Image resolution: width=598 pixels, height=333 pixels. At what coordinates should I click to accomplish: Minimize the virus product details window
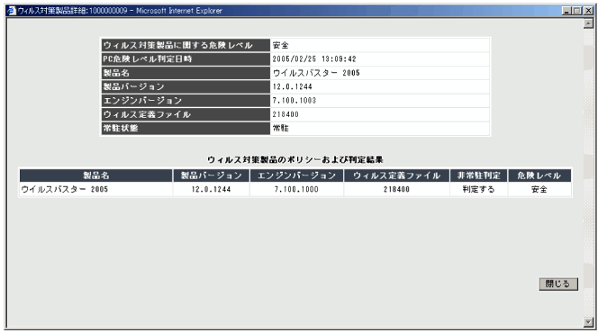(566, 11)
